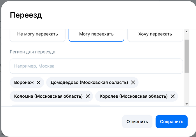Screen dimensions: 196x137
Task: Focus the region input "Например, Москва"
Action: pos(96,66)
